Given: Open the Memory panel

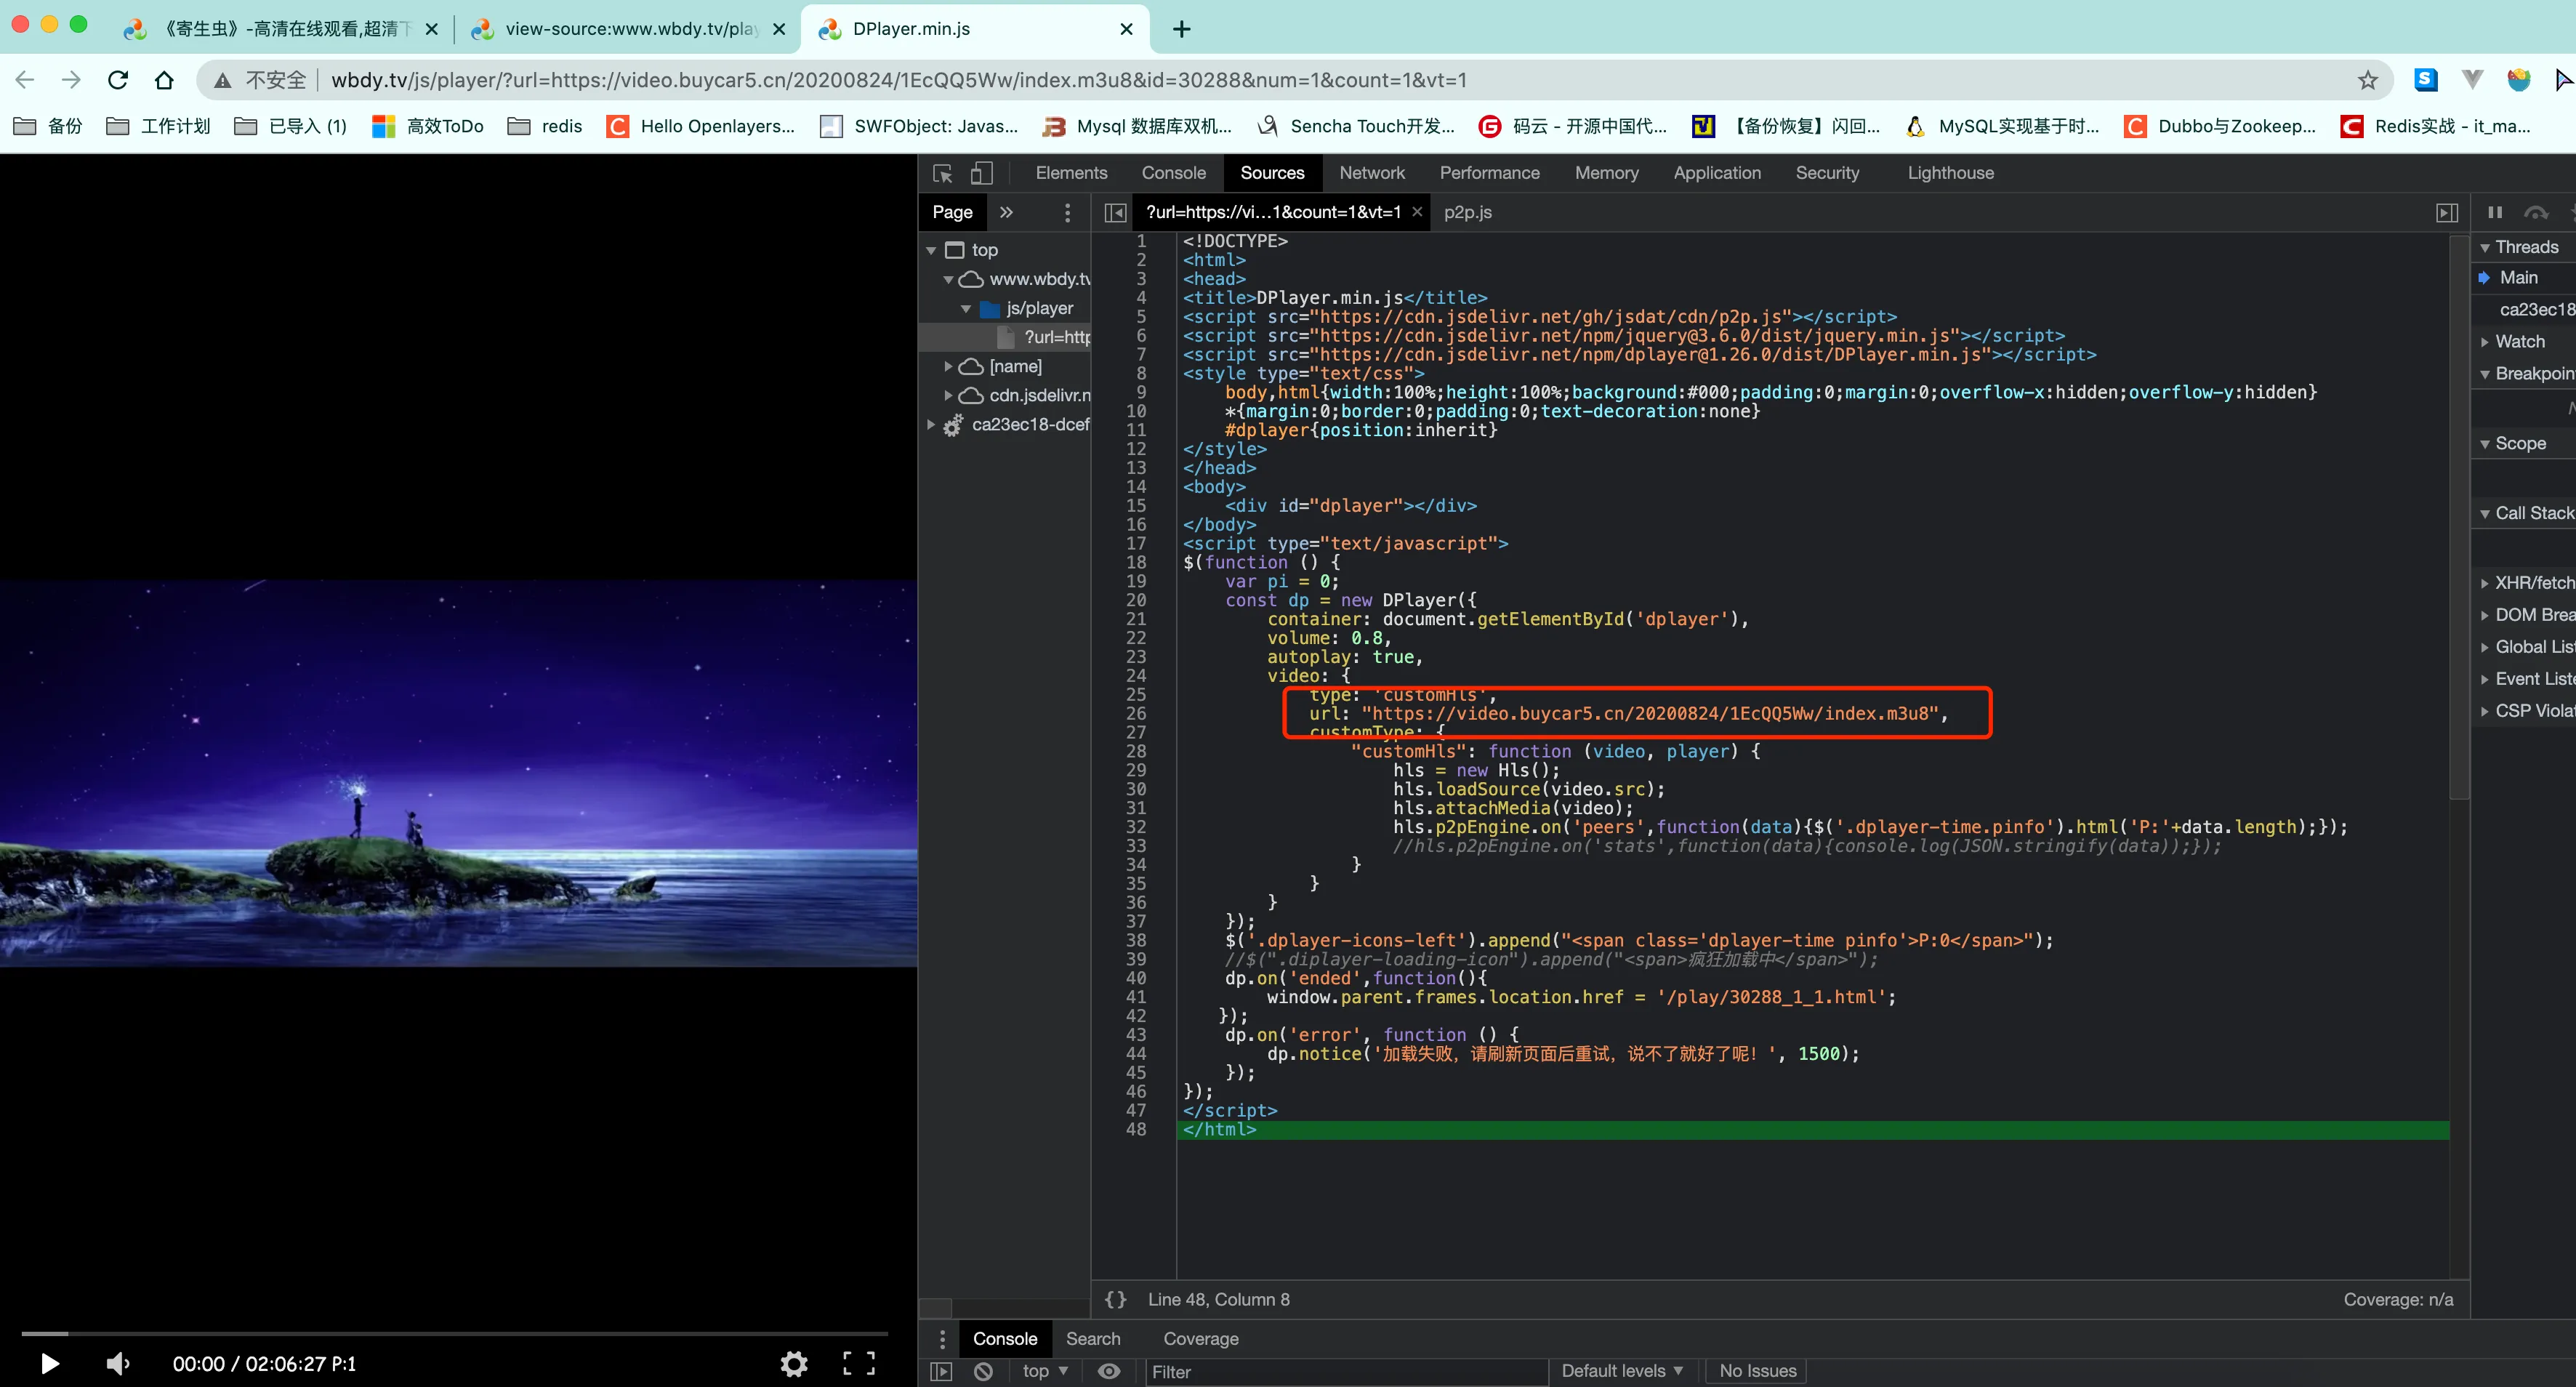Looking at the screenshot, I should pos(1606,173).
